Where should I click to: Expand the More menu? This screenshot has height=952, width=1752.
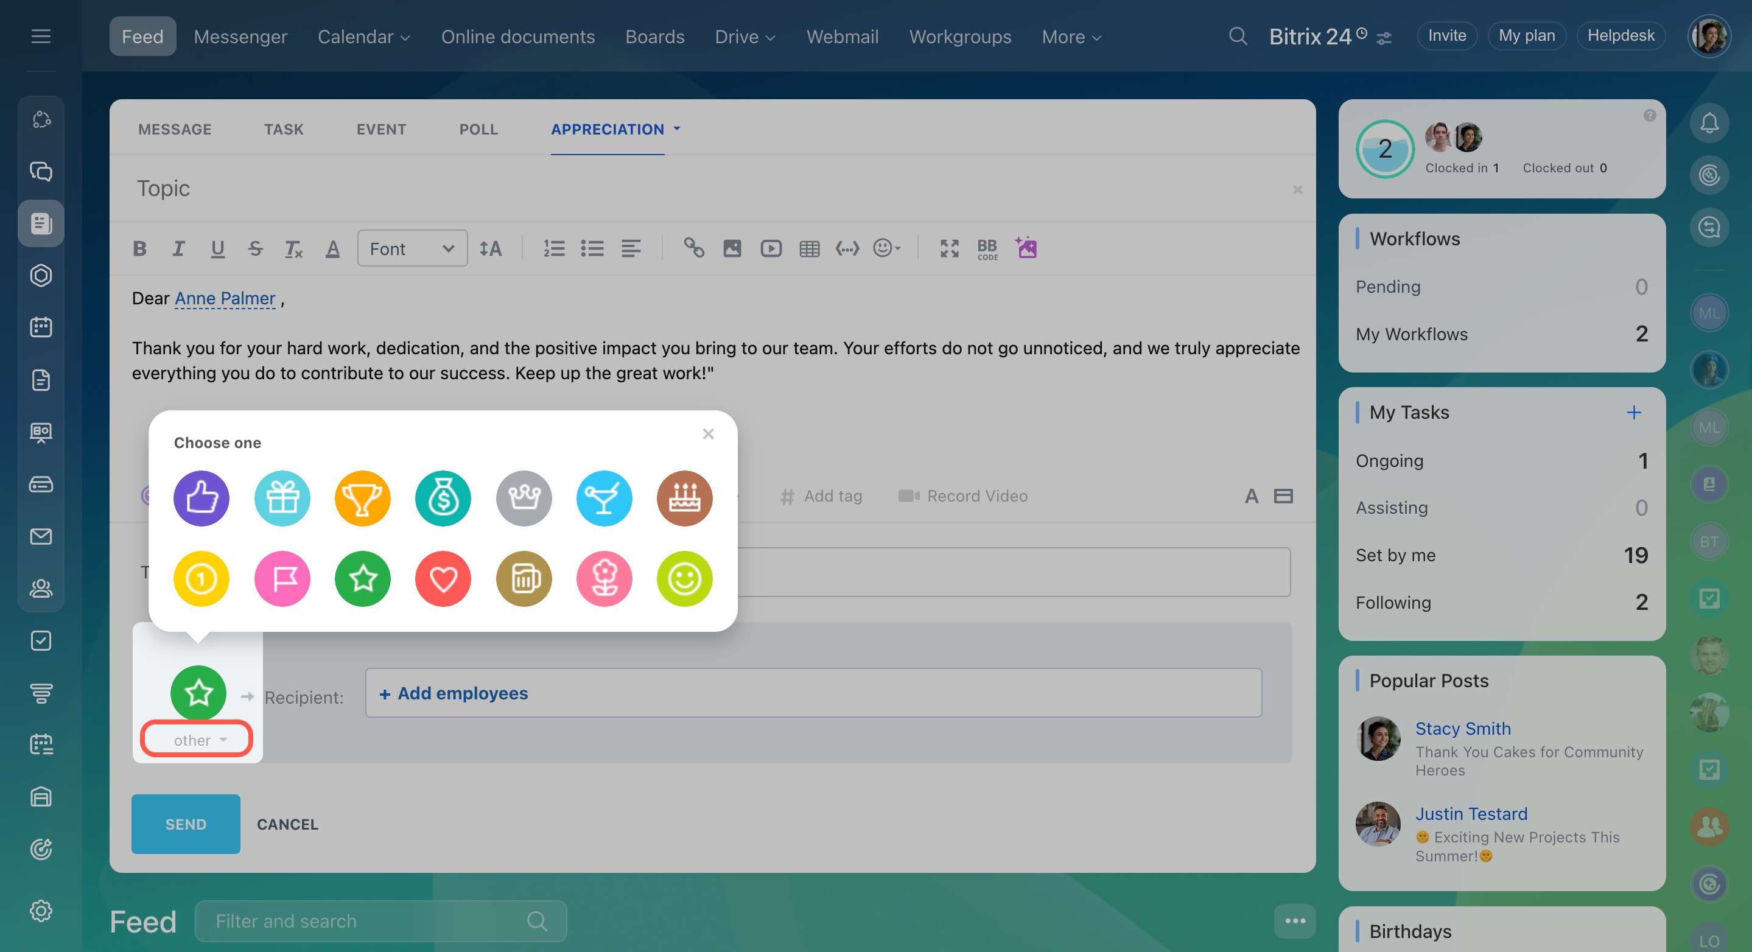tap(1071, 37)
